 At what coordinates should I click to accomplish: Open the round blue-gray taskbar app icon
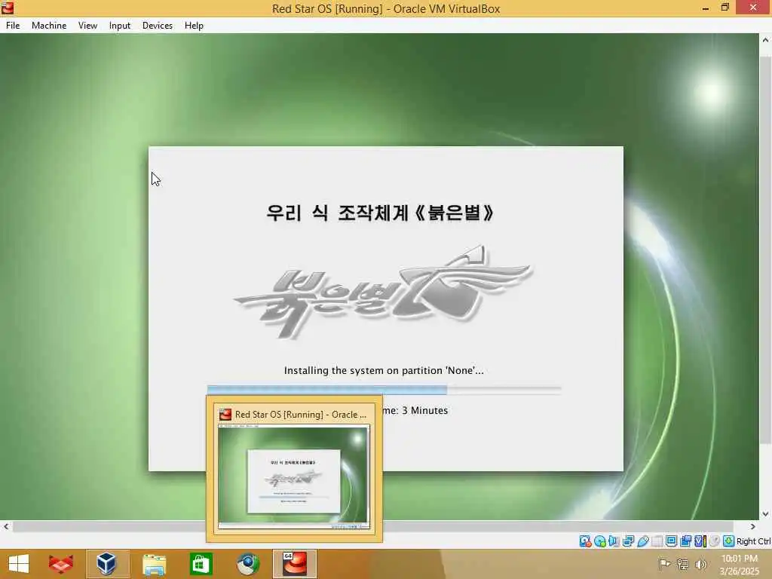(247, 564)
